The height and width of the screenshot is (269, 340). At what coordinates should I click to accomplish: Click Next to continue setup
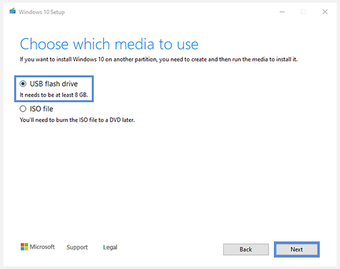pyautogui.click(x=297, y=249)
